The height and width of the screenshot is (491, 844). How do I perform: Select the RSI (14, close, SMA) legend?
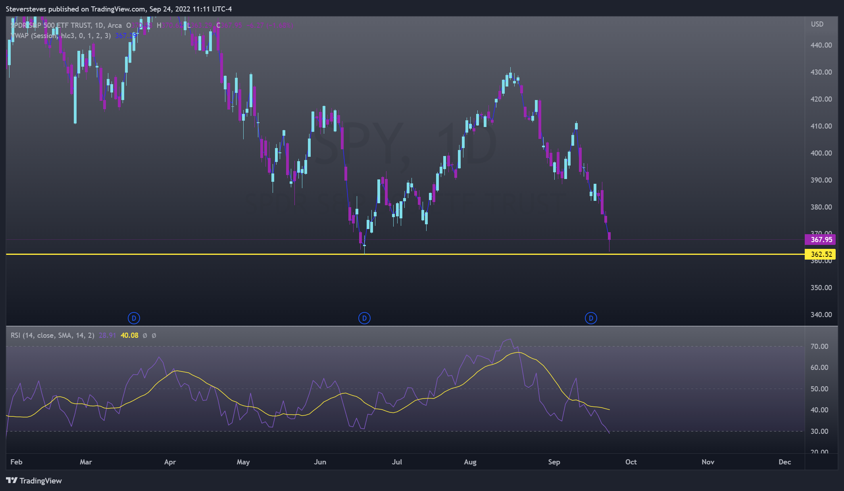pos(52,335)
